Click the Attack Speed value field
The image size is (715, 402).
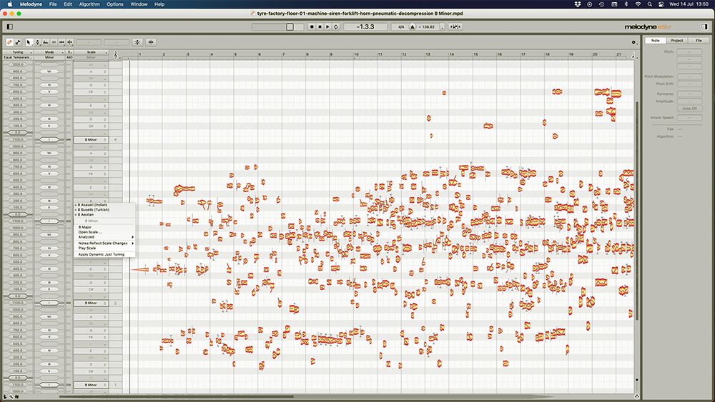[x=689, y=118]
